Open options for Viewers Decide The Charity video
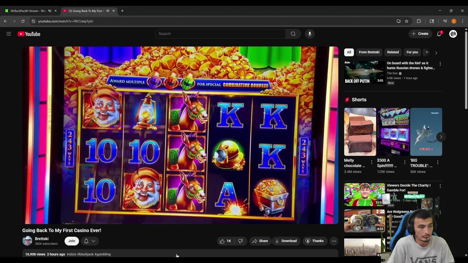 (x=440, y=186)
